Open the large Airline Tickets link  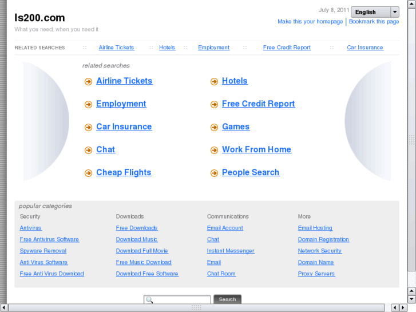click(124, 81)
